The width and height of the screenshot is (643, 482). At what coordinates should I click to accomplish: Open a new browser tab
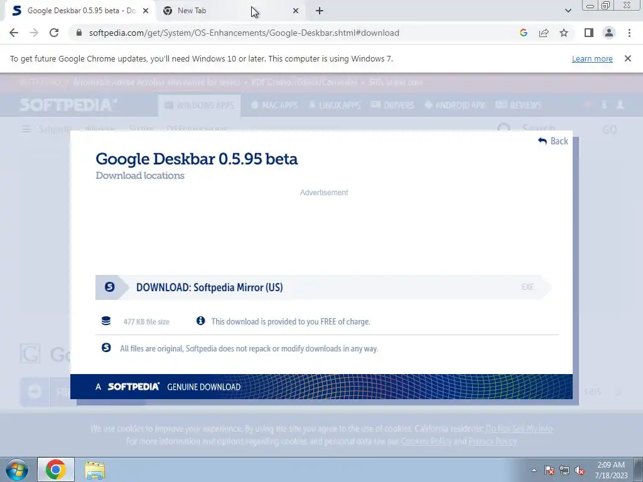(320, 11)
